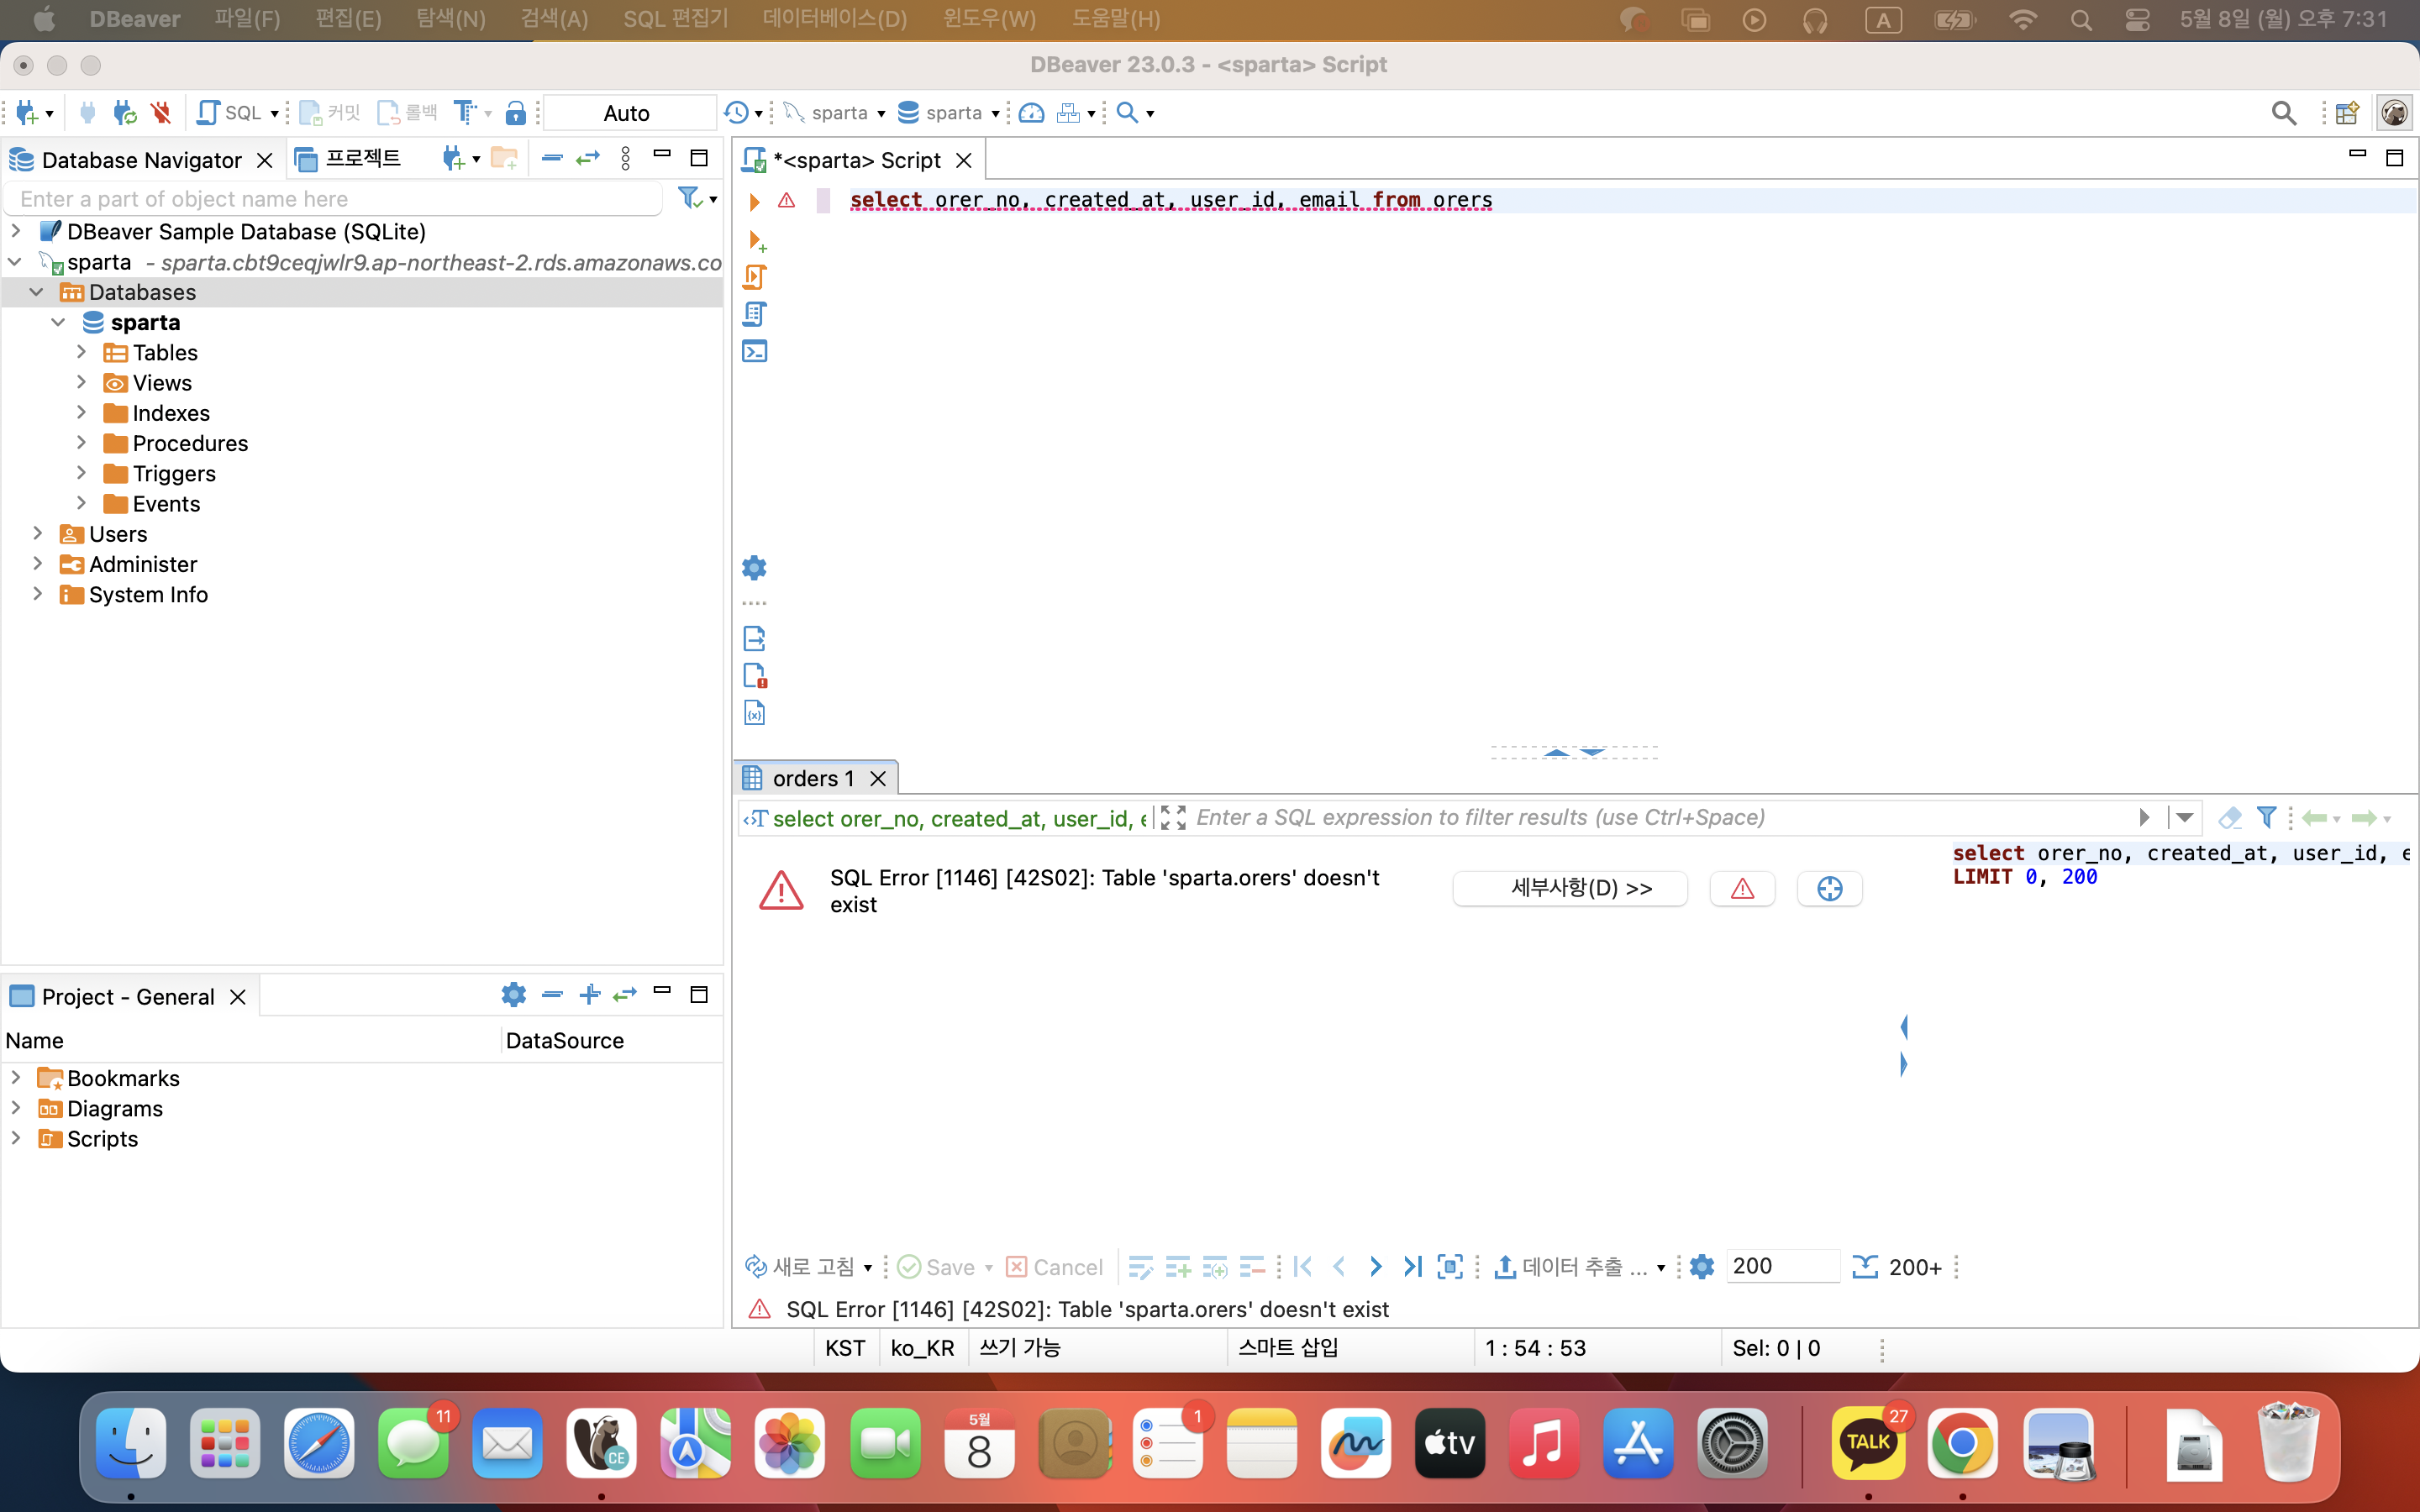This screenshot has height=1512, width=2420.
Task: Open Spotlight search in the menu bar
Action: point(2081,20)
